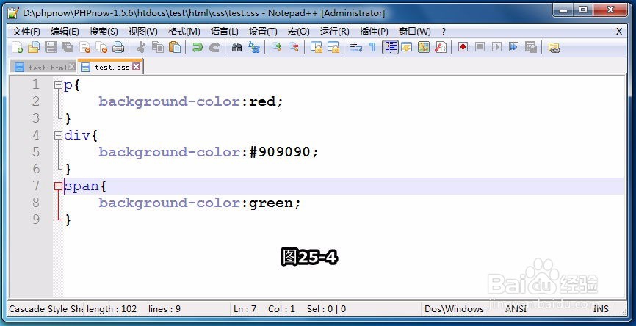Image resolution: width=636 pixels, height=326 pixels.
Task: Click on #909090; in line 5
Action: coord(283,152)
